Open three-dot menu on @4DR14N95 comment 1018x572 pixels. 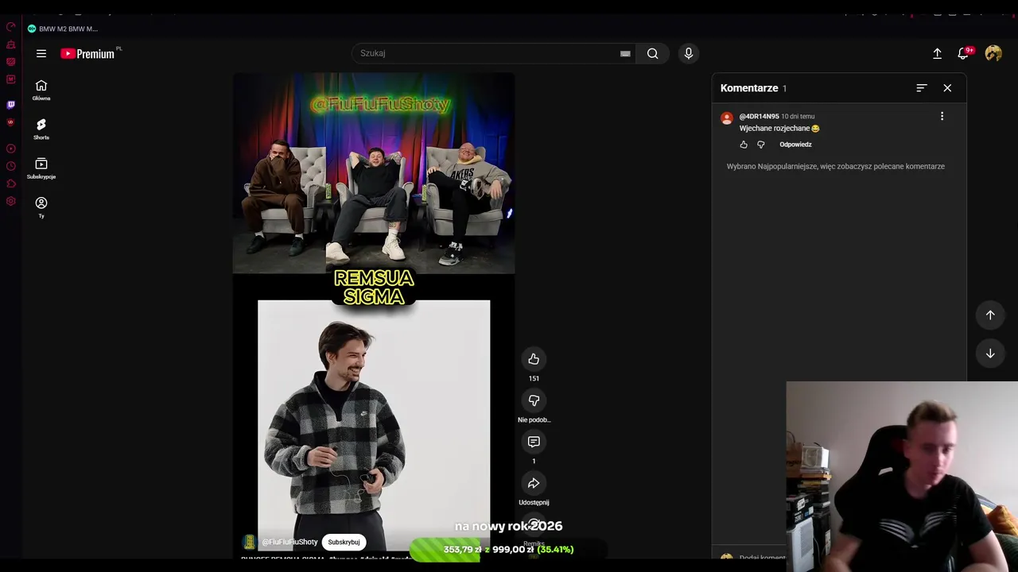pyautogui.click(x=942, y=116)
